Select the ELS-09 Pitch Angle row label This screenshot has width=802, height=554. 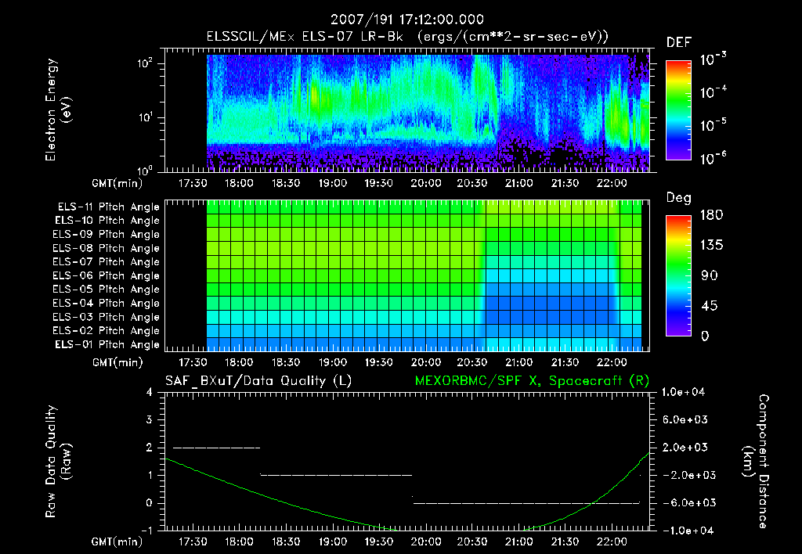tap(107, 235)
